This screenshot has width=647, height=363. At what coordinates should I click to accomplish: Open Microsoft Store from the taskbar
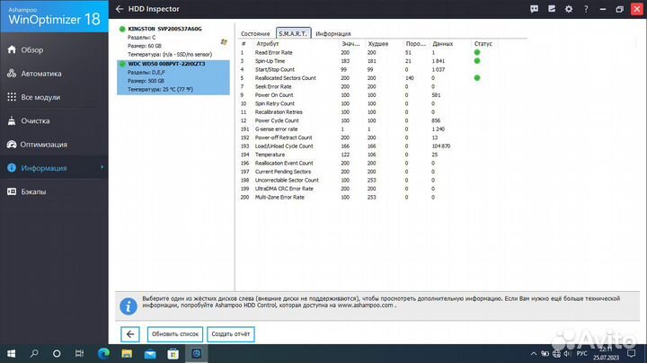[173, 353]
